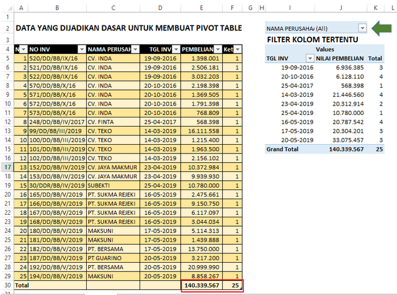
Task: Select invoice 194/DD/BB/V/2019
Action: click(x=57, y=276)
